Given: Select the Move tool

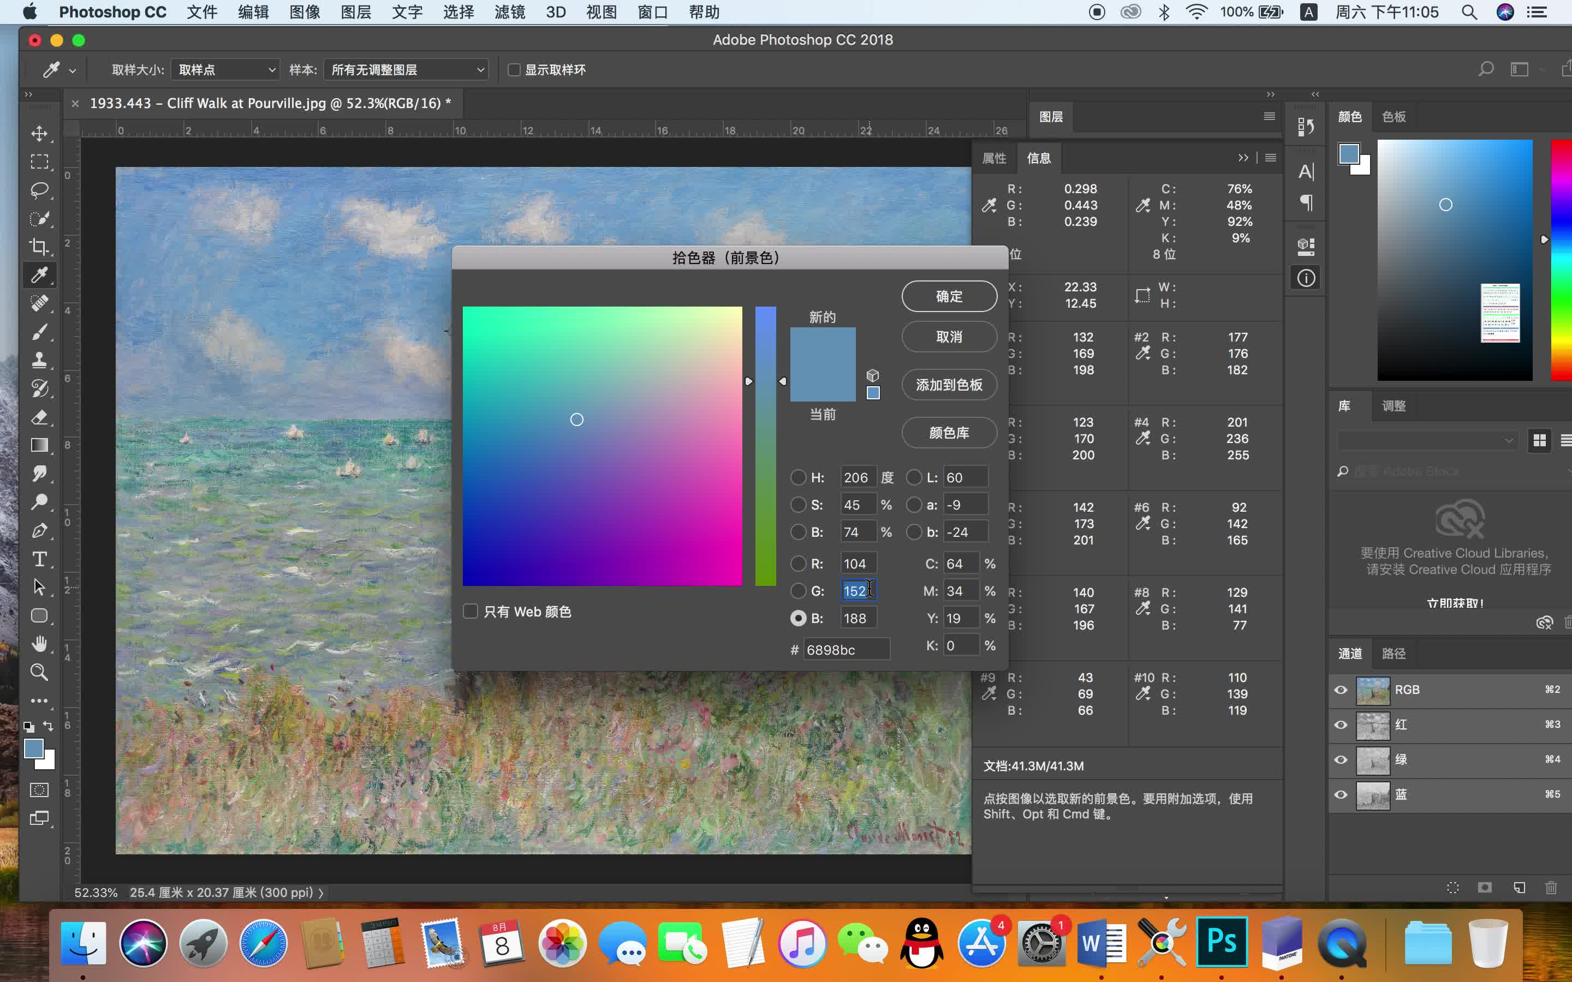Looking at the screenshot, I should coord(39,134).
